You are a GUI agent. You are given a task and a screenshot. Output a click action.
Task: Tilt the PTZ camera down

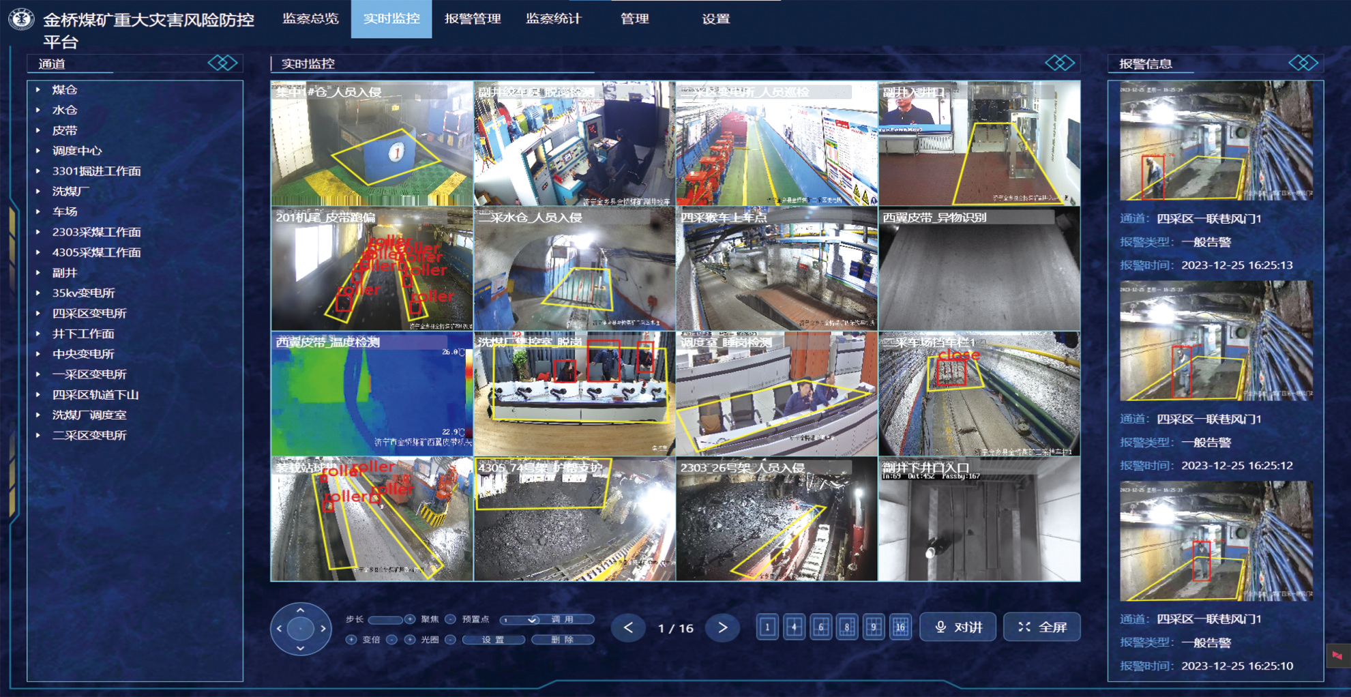coord(300,648)
